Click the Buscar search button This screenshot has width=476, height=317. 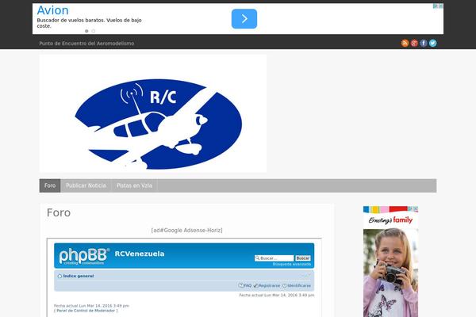(x=303, y=258)
